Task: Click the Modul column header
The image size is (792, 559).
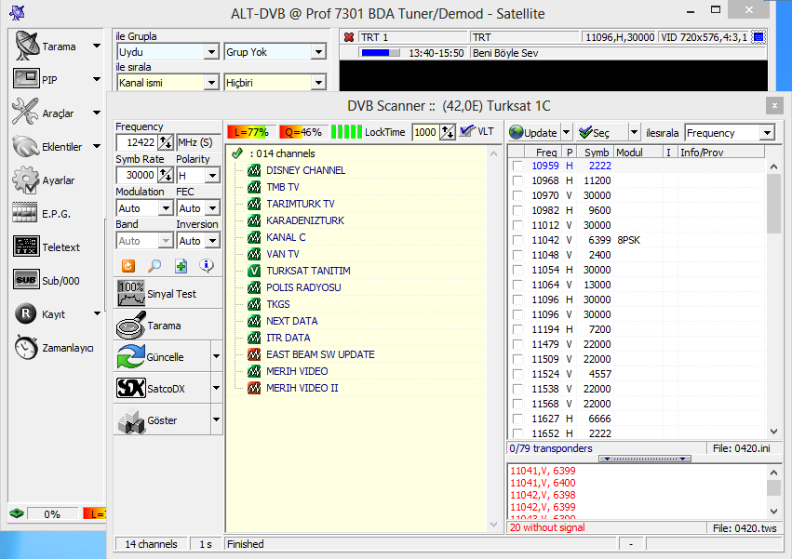Action: (x=638, y=152)
